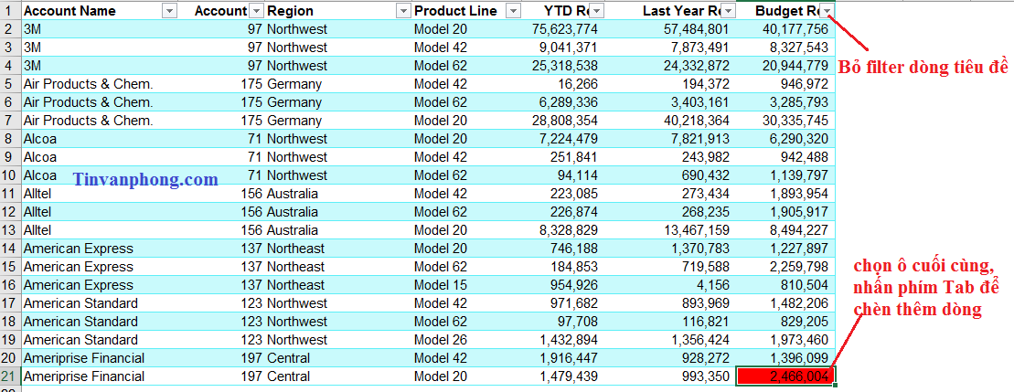This screenshot has height=392, width=1014.
Task: Select cell with value 40,177,756
Action: point(786,29)
